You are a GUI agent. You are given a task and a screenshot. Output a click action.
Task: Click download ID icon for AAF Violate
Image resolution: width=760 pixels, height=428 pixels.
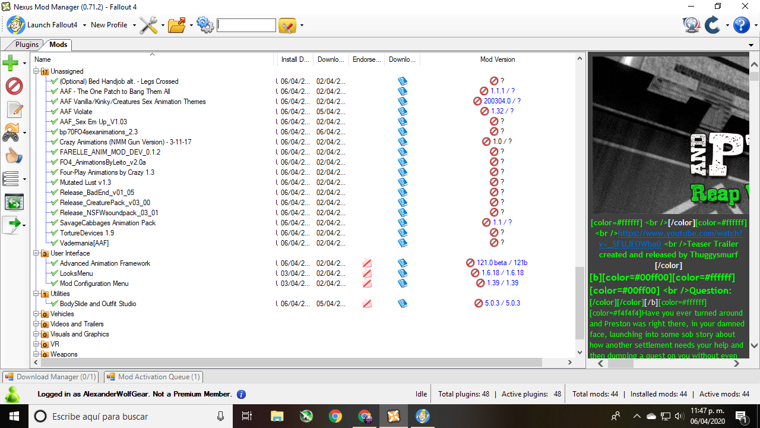coord(403,112)
